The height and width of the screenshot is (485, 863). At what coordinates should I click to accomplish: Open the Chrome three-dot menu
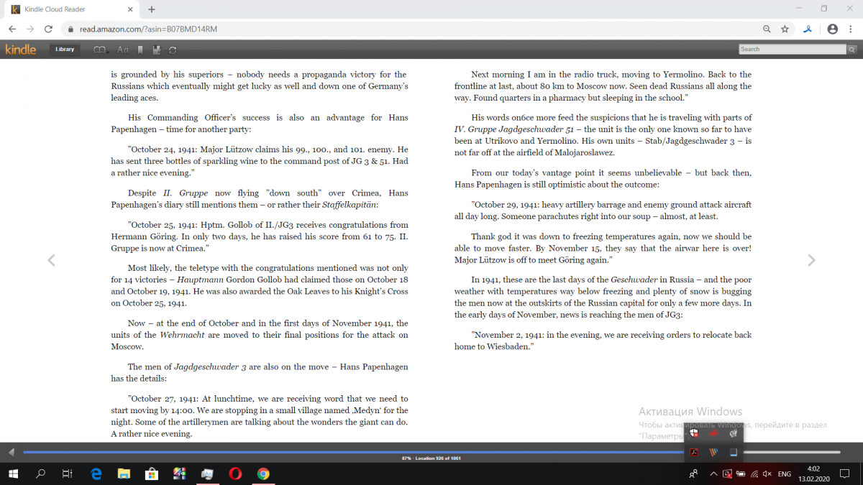[851, 29]
